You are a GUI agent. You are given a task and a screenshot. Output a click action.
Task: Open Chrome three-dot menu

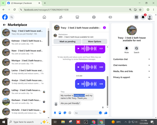(x=154, y=10)
